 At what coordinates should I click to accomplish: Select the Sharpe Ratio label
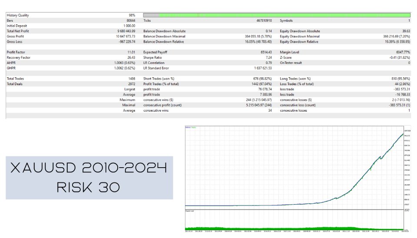(153, 57)
